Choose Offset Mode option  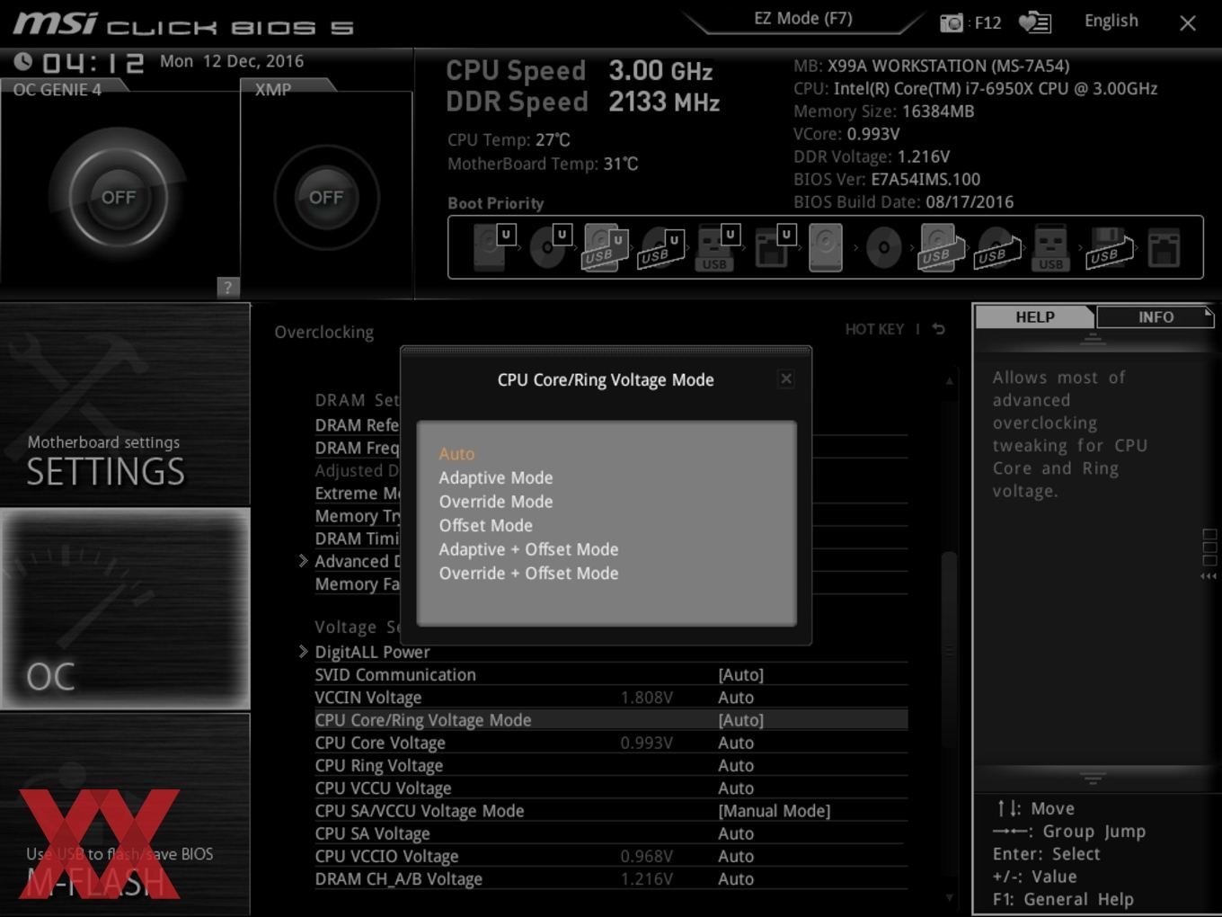[485, 525]
